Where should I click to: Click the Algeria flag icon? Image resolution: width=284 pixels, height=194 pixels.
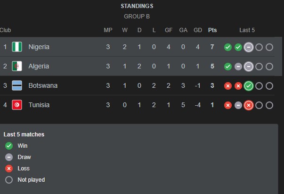point(17,66)
